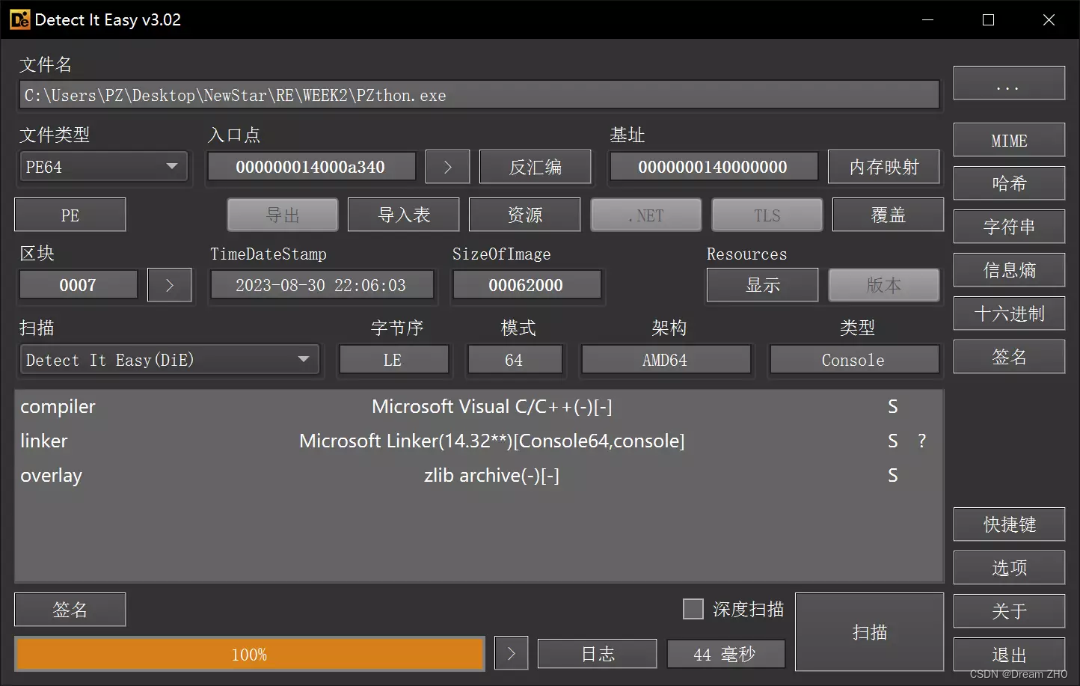Click the PZthon.exe file path field
This screenshot has width=1080, height=686.
pos(479,94)
